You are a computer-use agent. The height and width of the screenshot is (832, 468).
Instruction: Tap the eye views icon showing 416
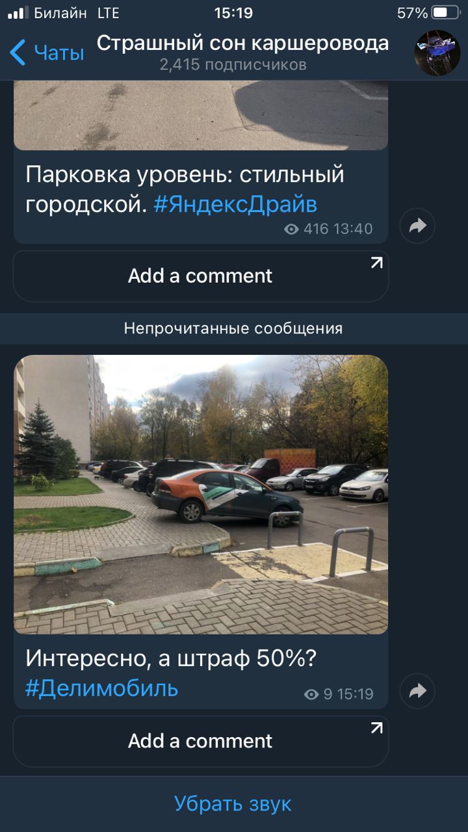tap(292, 229)
